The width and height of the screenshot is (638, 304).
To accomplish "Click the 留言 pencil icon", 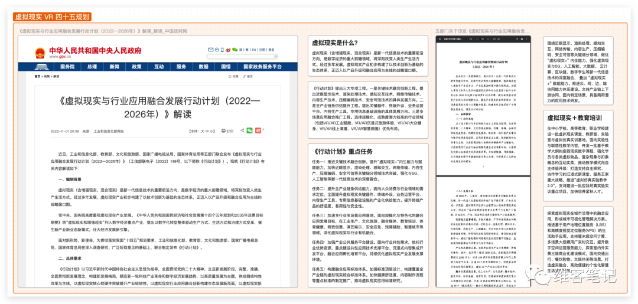I will [244, 76].
